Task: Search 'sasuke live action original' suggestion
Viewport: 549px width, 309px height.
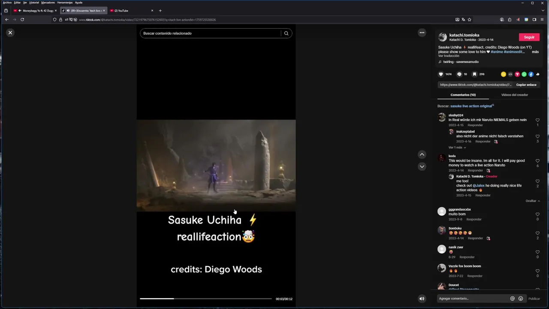Action: [472, 106]
